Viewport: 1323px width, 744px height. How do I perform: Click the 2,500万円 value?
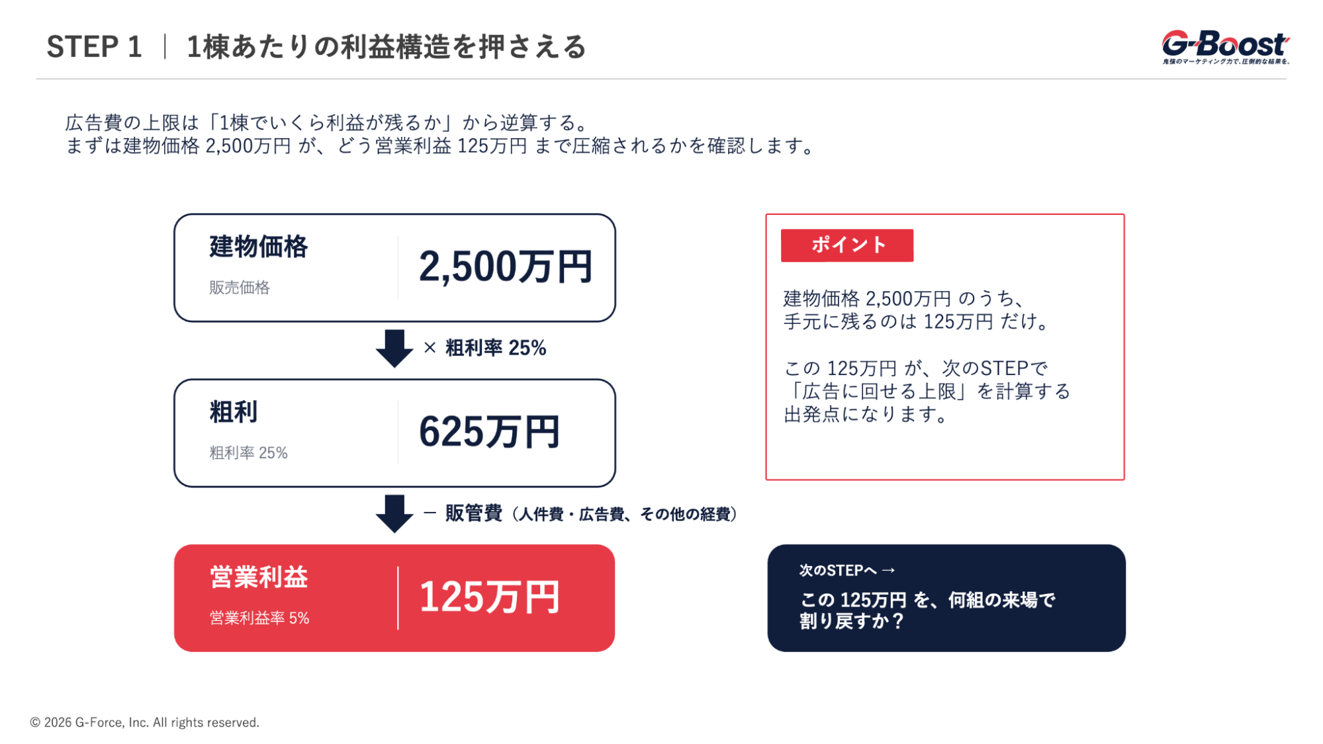(506, 267)
